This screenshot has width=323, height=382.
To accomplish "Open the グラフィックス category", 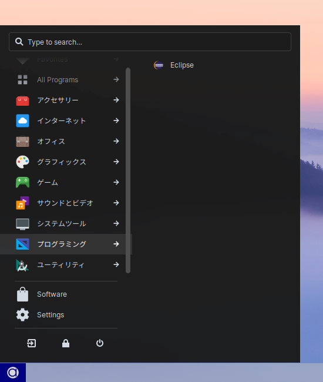I will pyautogui.click(x=66, y=162).
